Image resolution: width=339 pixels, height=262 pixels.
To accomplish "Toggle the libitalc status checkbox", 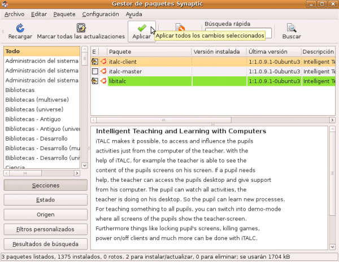I will coord(95,81).
